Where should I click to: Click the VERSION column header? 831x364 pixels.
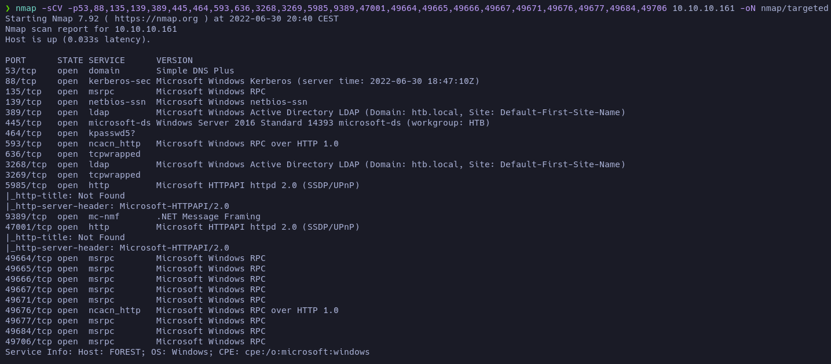click(x=174, y=60)
